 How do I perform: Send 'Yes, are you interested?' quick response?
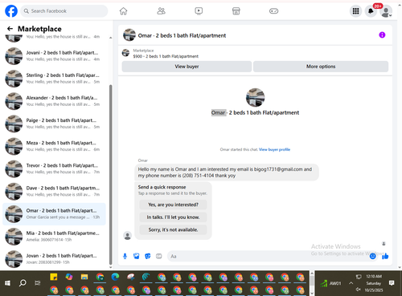173,205
